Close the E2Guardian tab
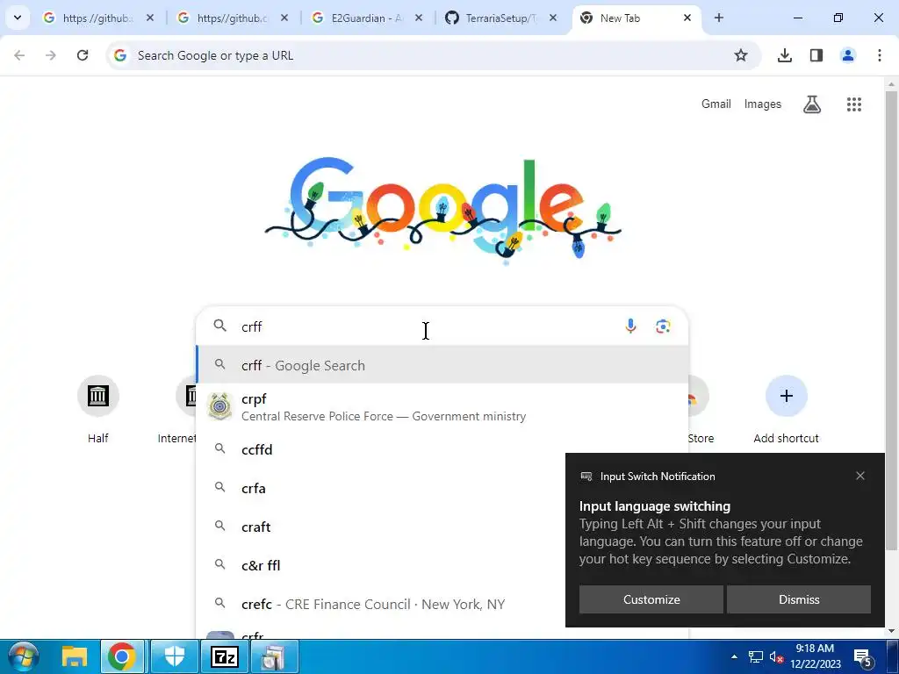Screen dimensions: 899x674 [419, 18]
